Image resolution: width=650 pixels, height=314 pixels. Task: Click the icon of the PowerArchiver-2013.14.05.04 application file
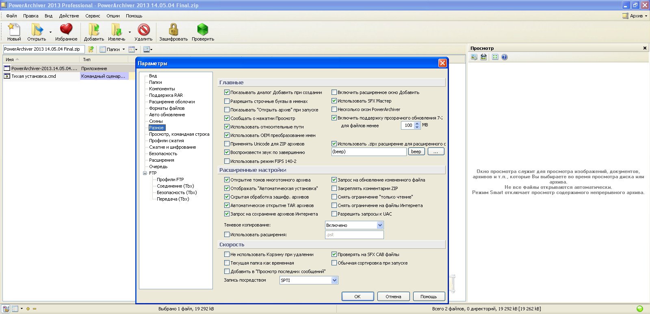pyautogui.click(x=7, y=68)
